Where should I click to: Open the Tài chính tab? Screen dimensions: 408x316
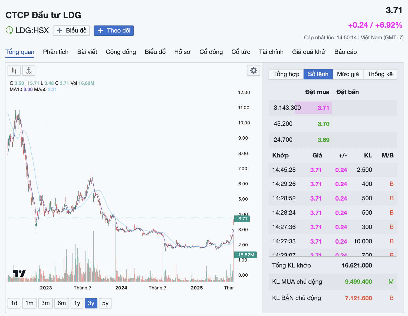(271, 52)
